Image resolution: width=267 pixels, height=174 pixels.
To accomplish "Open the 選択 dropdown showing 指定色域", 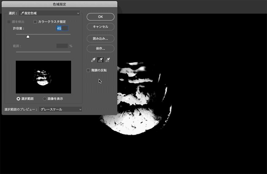I will [x=49, y=13].
